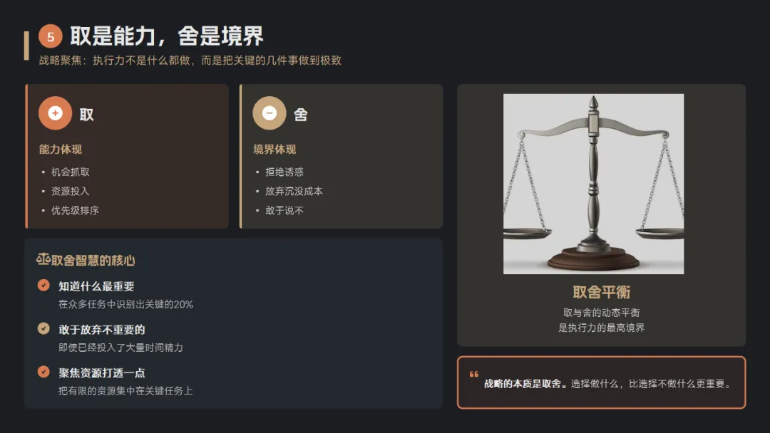
Task: Click the scales of justice image
Action: point(593,184)
